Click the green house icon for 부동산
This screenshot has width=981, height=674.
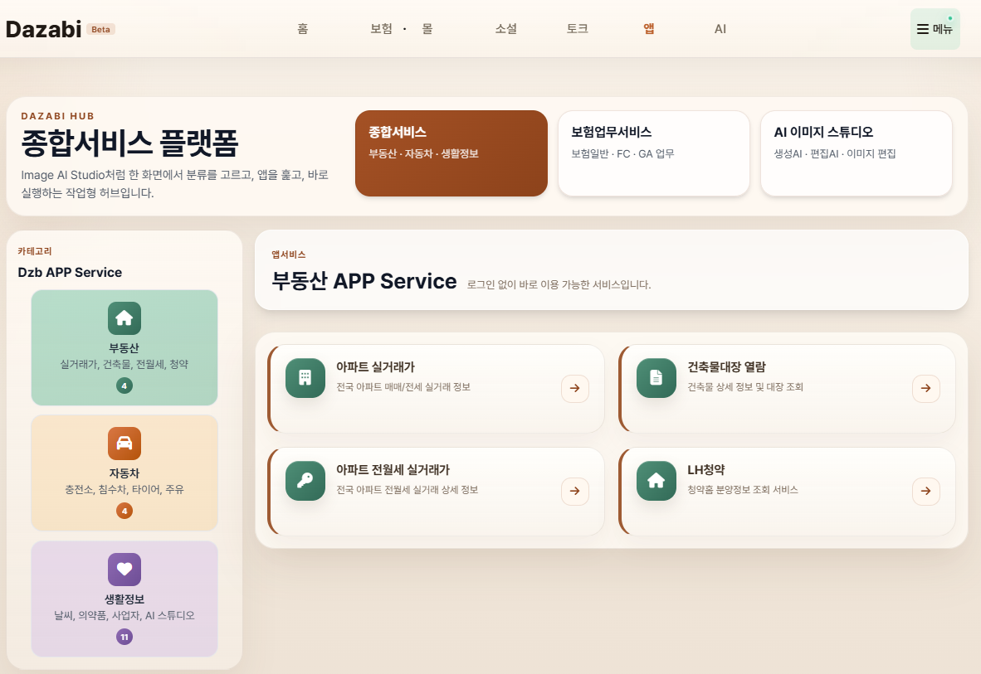[x=124, y=318]
